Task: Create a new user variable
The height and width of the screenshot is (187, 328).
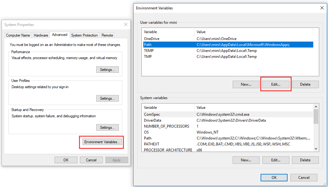Action: [246, 84]
